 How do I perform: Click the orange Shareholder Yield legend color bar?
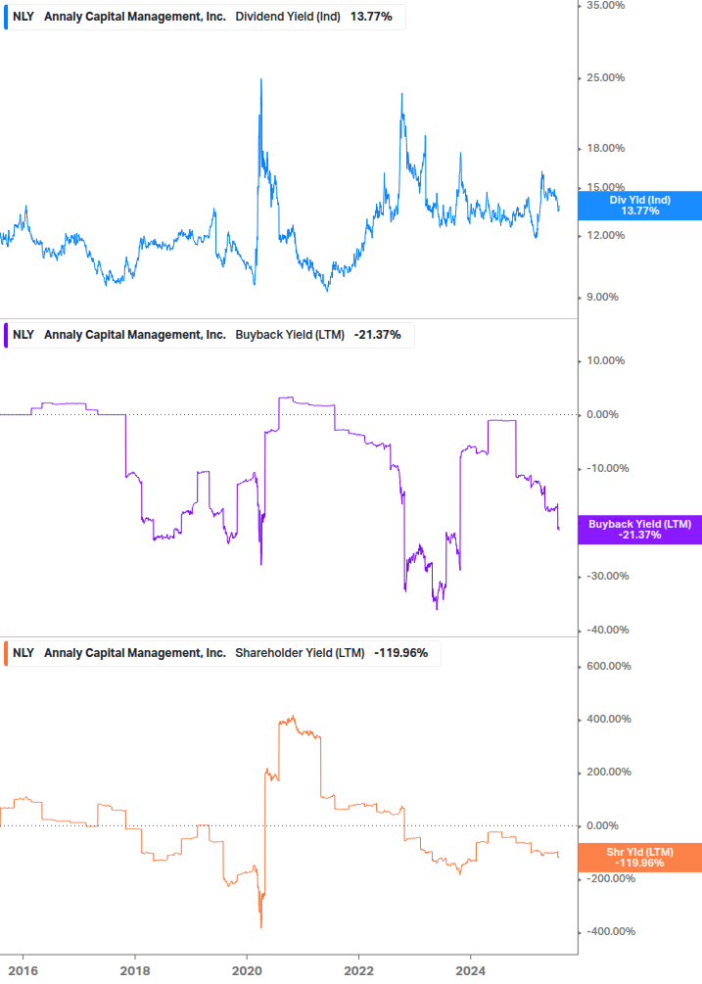pyautogui.click(x=6, y=653)
